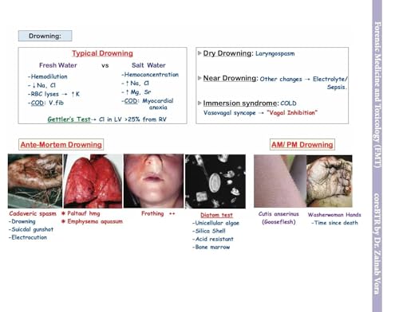Screen dimensions: 399x312
Task: Click '-Acid resistant' line
Action: [213, 239]
